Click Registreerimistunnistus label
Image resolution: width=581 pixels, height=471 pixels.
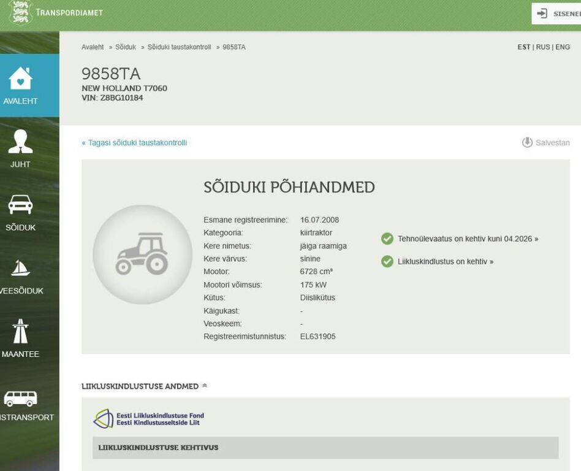click(x=245, y=336)
